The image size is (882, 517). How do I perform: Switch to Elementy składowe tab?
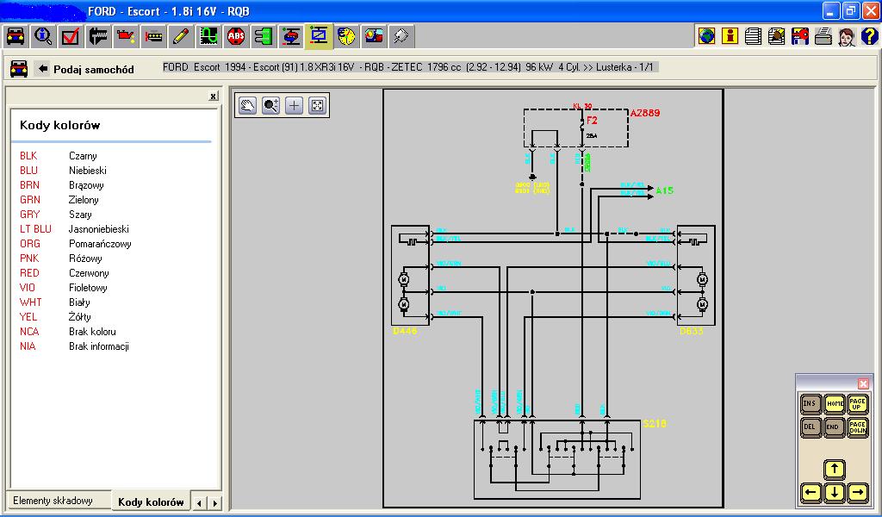pyautogui.click(x=53, y=501)
